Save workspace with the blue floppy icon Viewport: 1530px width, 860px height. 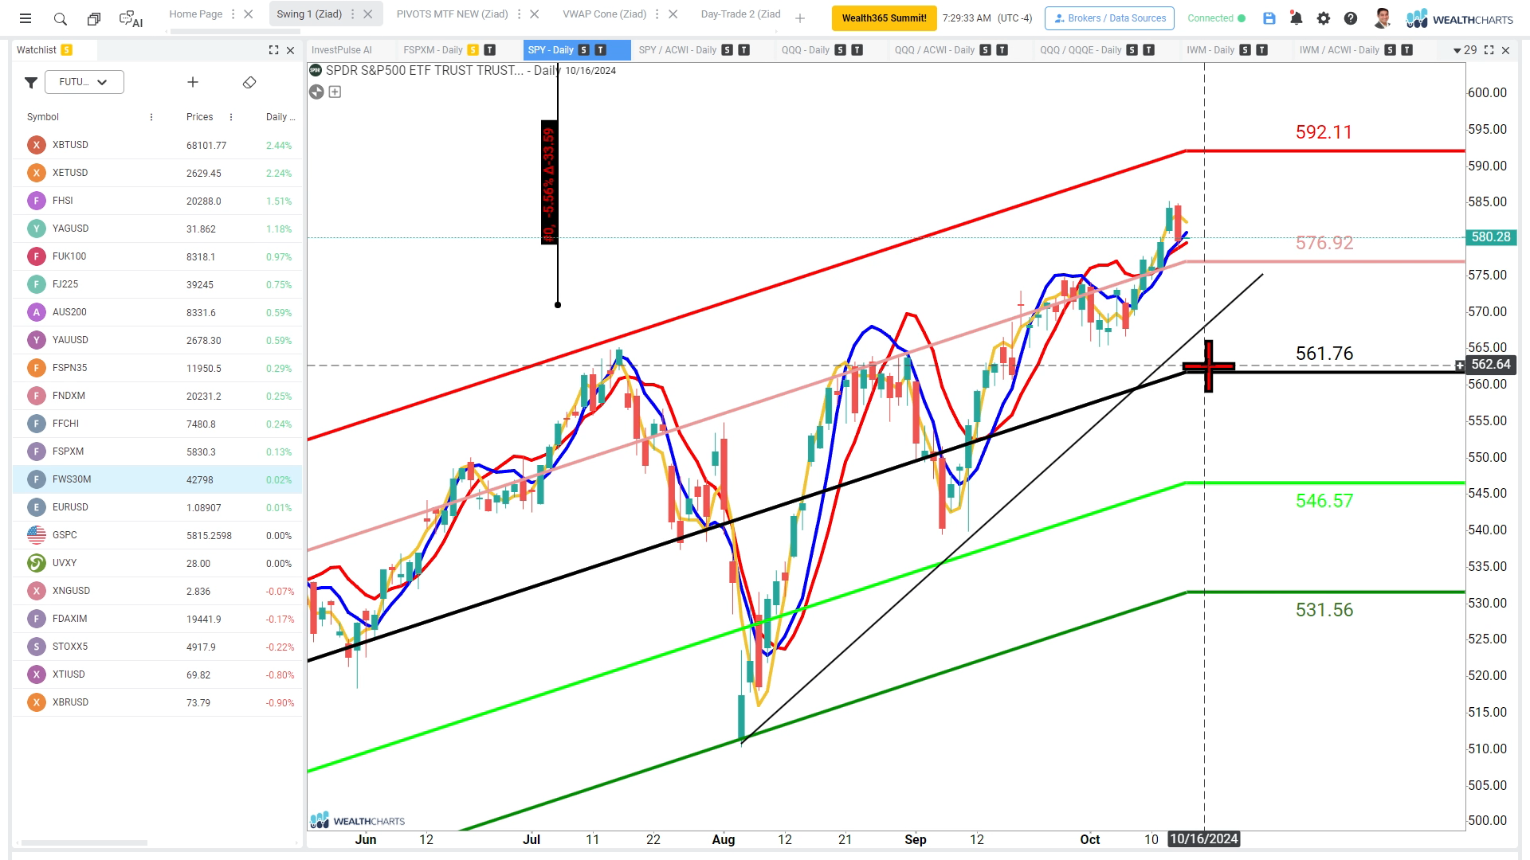(1269, 18)
